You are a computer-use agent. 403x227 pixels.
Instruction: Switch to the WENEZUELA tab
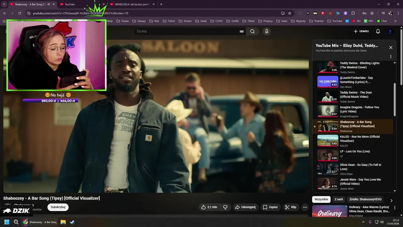point(133,4)
